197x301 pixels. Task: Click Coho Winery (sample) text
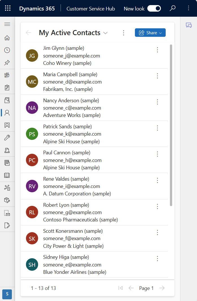[x=67, y=63]
